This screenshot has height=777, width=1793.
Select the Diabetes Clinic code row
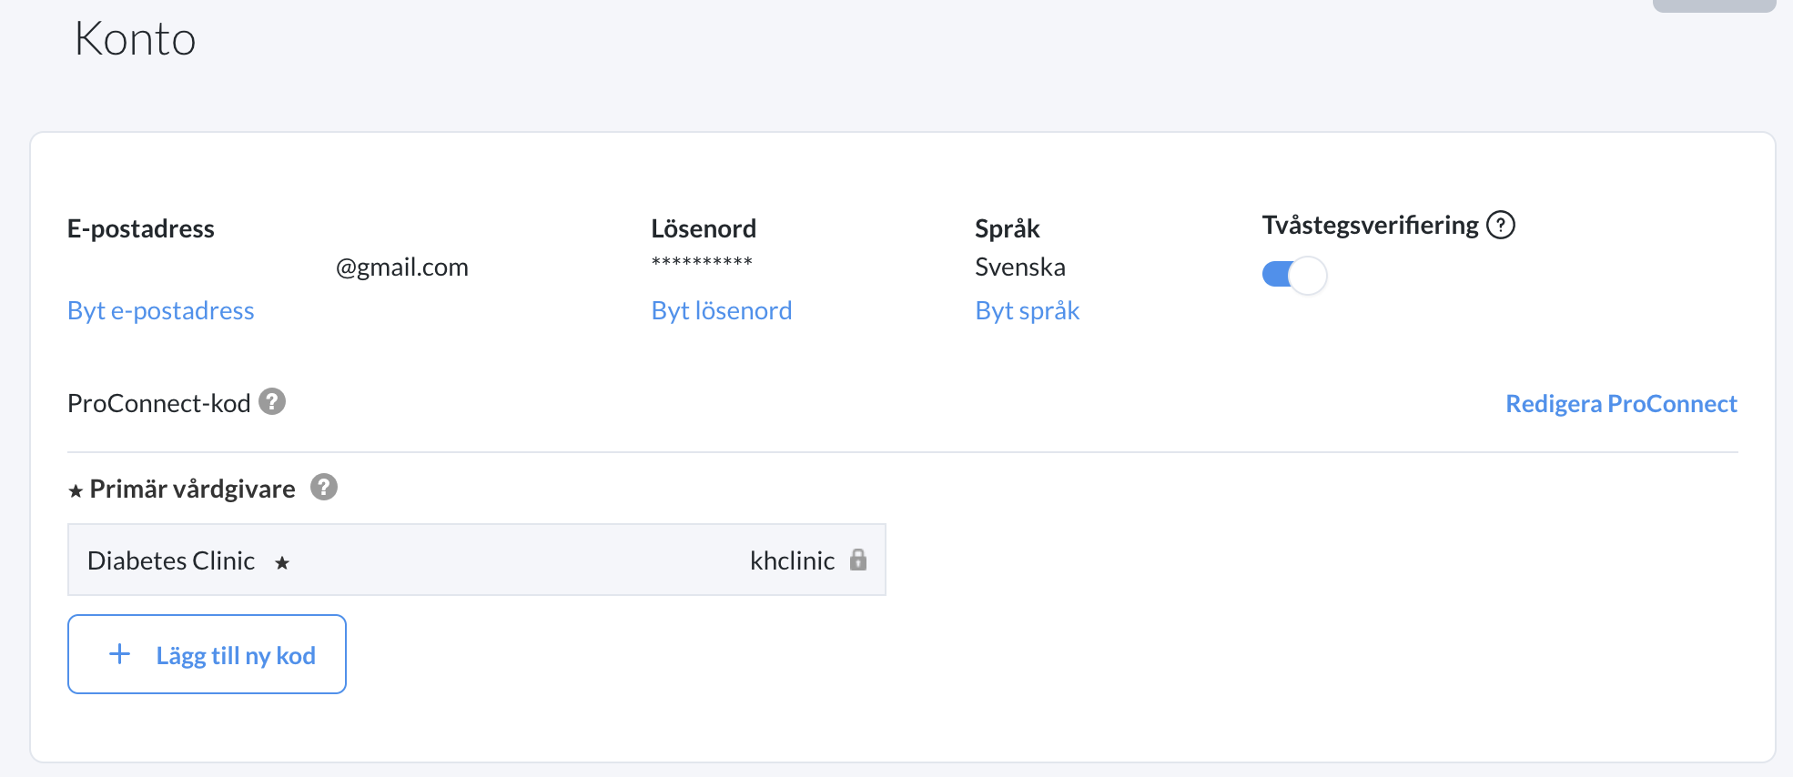click(x=477, y=560)
